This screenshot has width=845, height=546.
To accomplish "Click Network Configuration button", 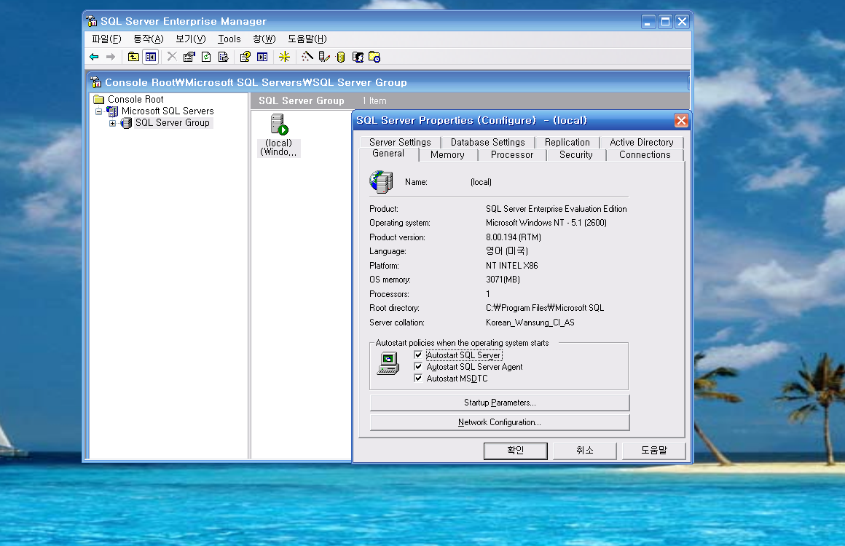I will pyautogui.click(x=500, y=422).
